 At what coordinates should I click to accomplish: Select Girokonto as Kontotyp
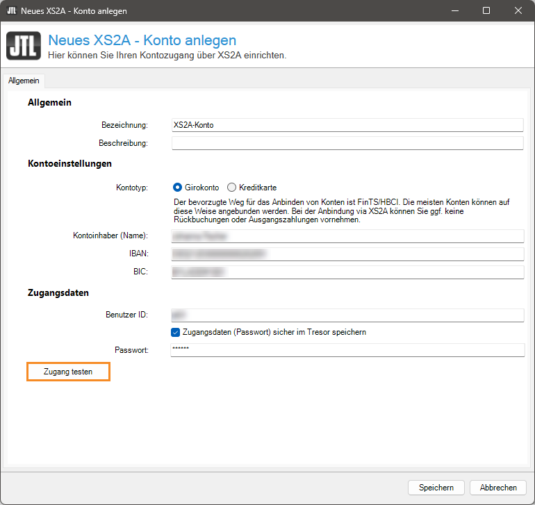pos(177,188)
